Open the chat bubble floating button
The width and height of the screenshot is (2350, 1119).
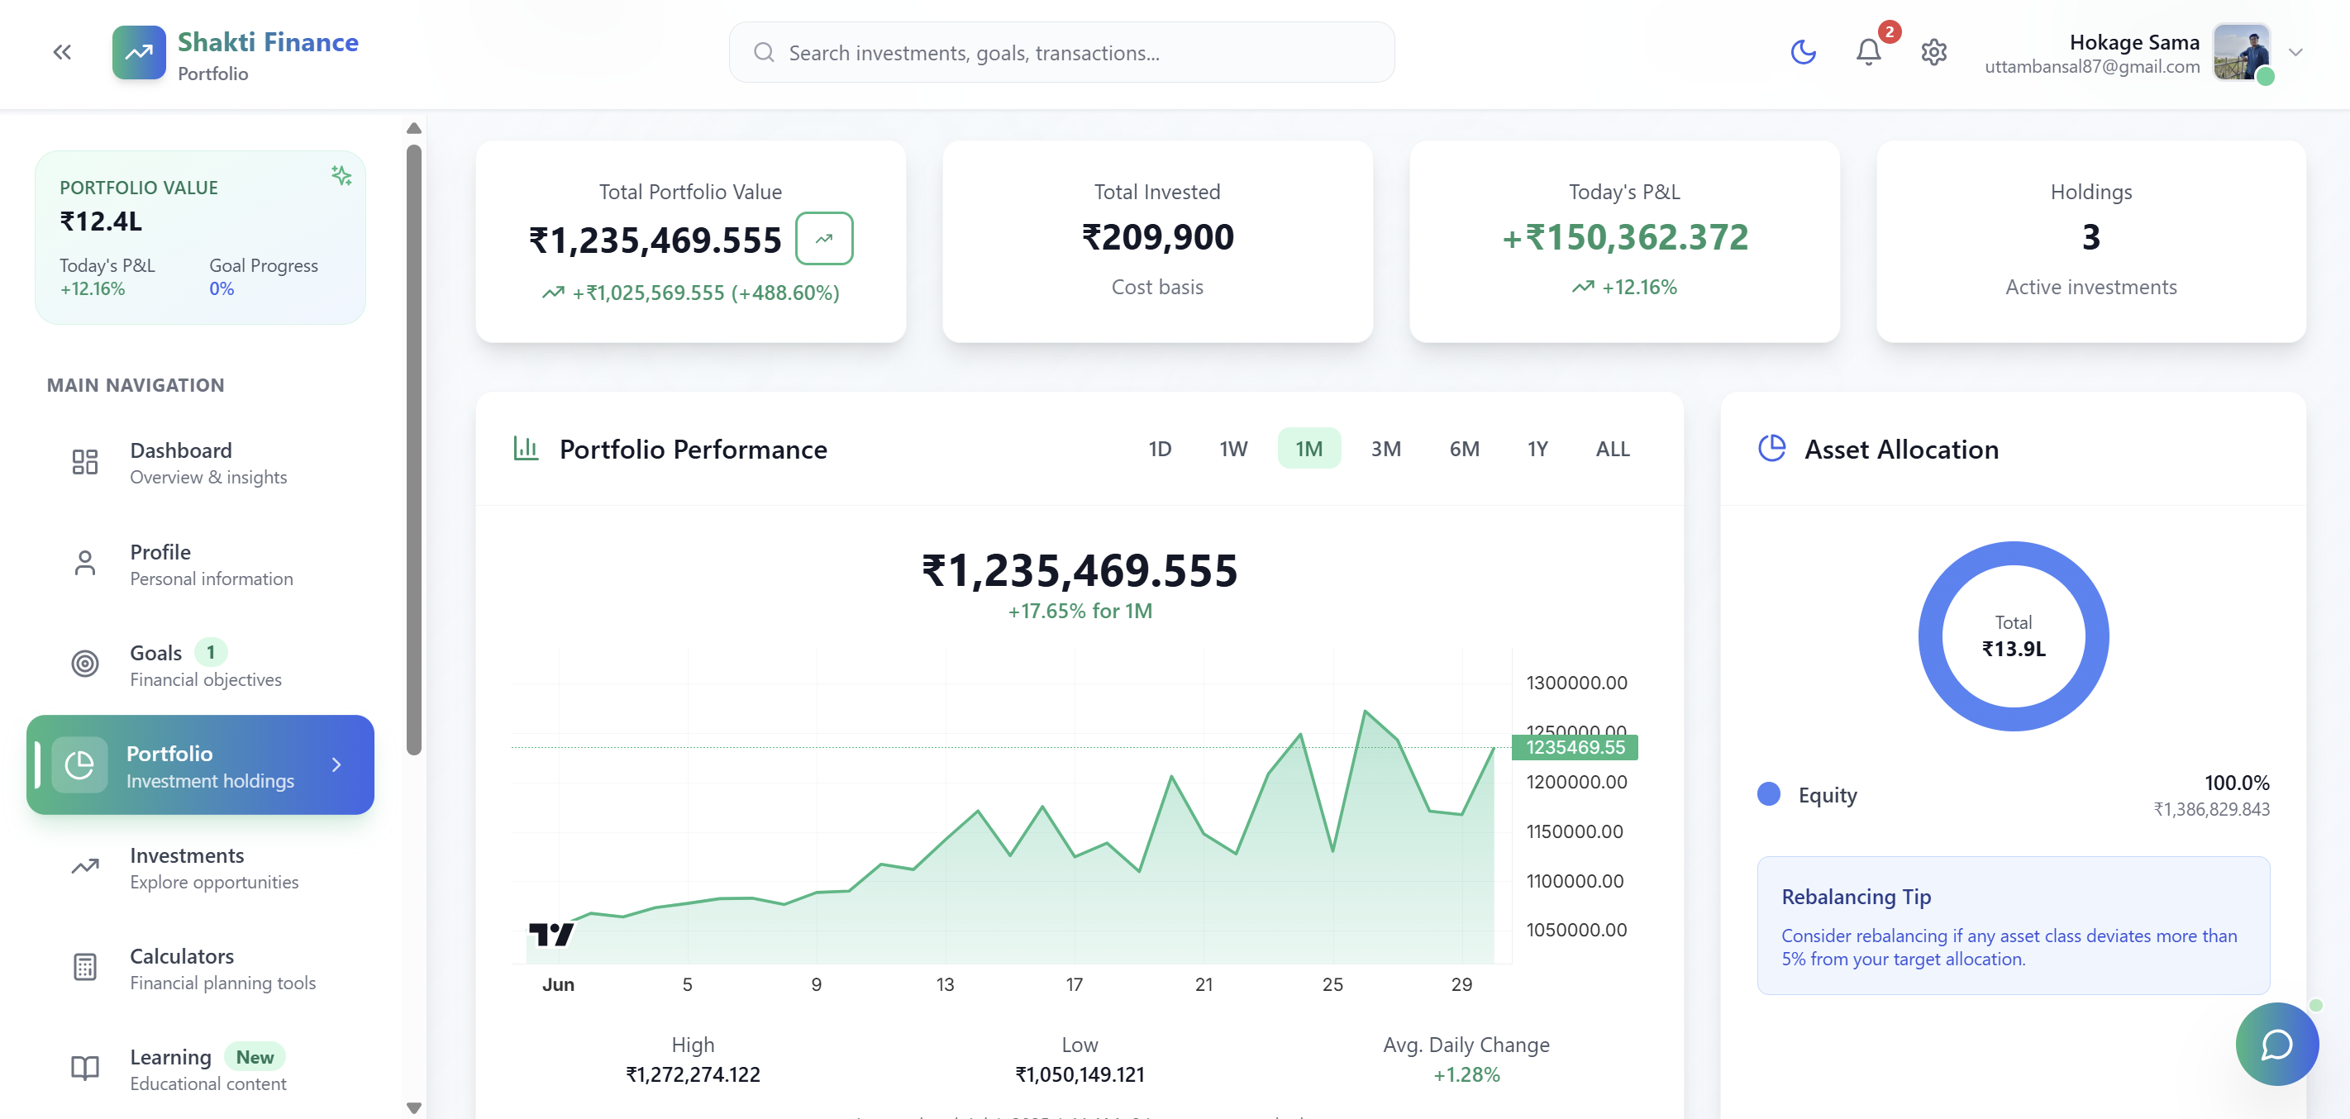2276,1043
